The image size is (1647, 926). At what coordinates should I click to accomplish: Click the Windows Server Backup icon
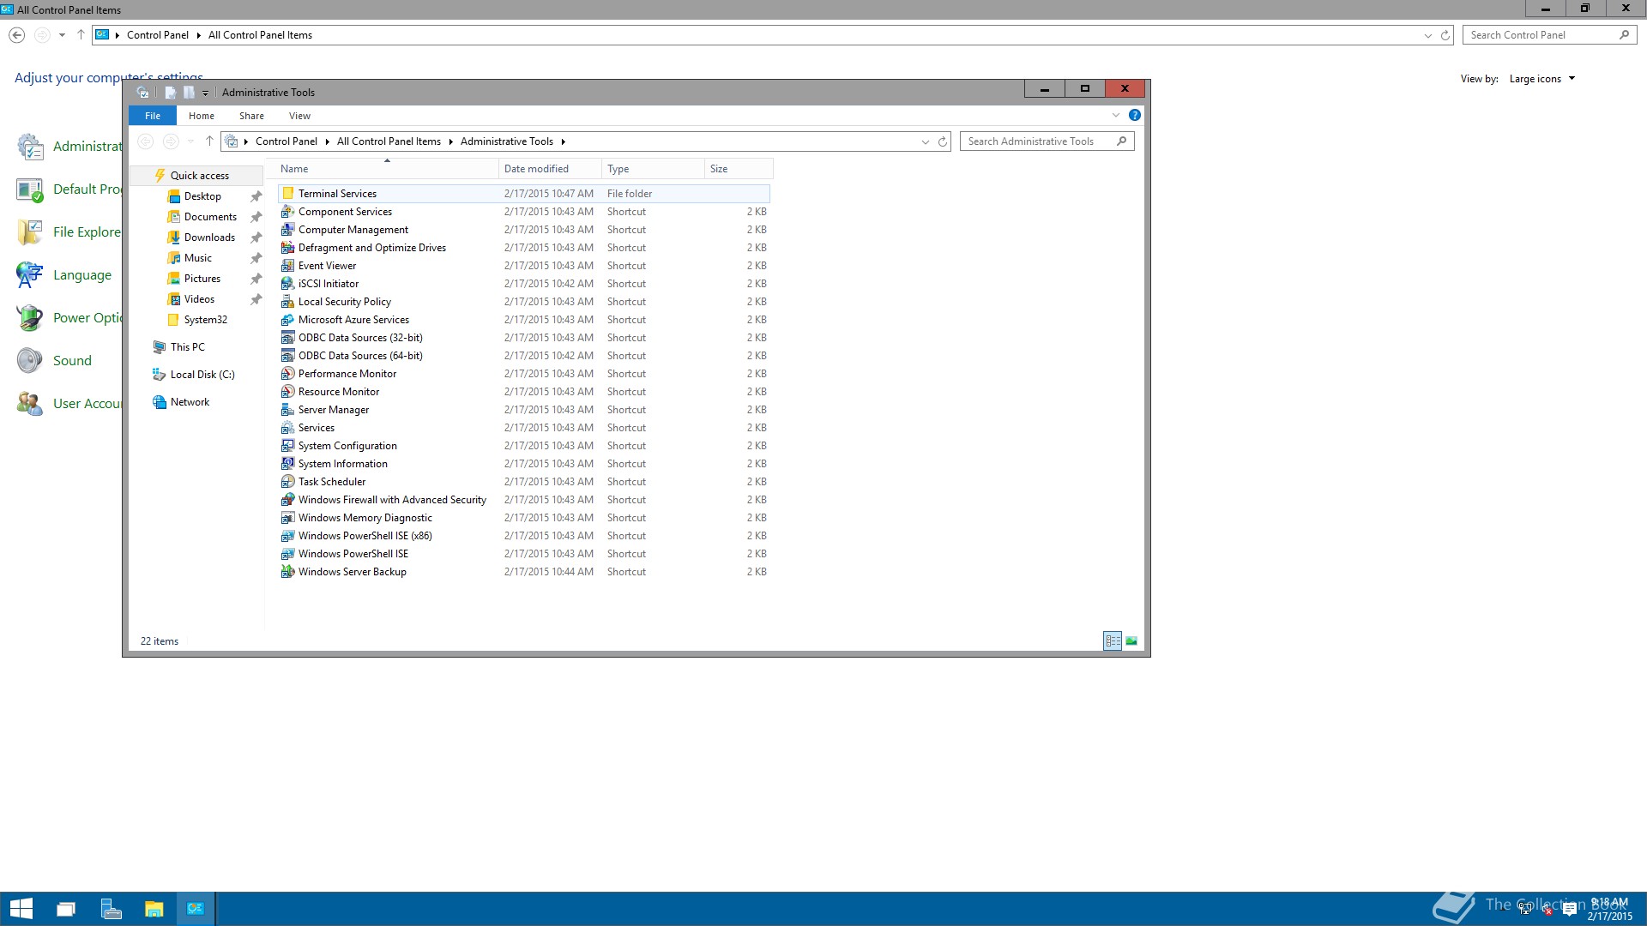(288, 572)
